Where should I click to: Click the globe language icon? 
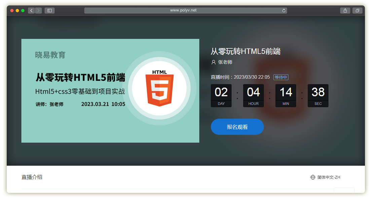coord(313,177)
